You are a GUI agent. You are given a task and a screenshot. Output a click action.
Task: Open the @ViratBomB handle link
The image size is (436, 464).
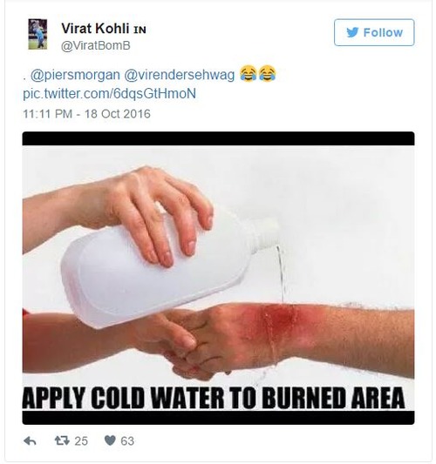tap(96, 45)
